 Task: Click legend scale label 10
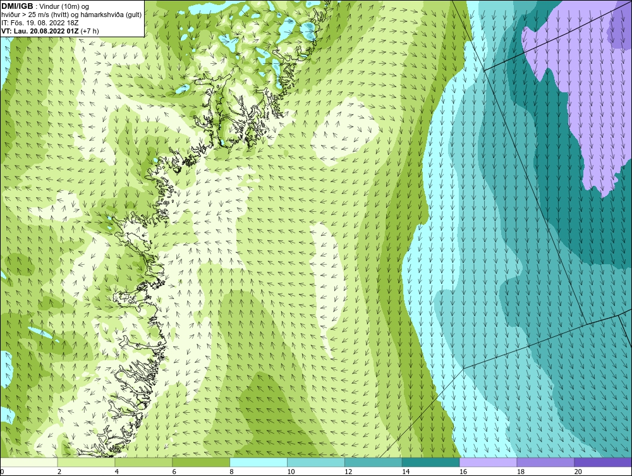291,472
